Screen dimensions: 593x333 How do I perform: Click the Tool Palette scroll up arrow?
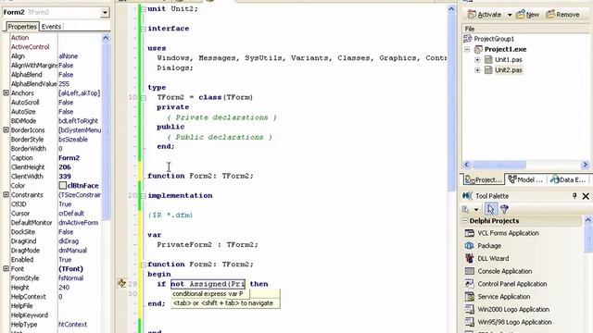click(x=587, y=220)
